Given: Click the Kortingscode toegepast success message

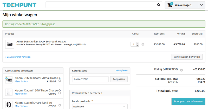Looking at the screenshot, I should (104, 24).
